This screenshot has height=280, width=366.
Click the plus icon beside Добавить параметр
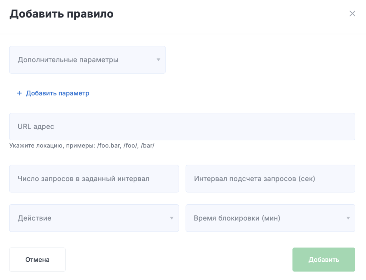click(x=19, y=93)
